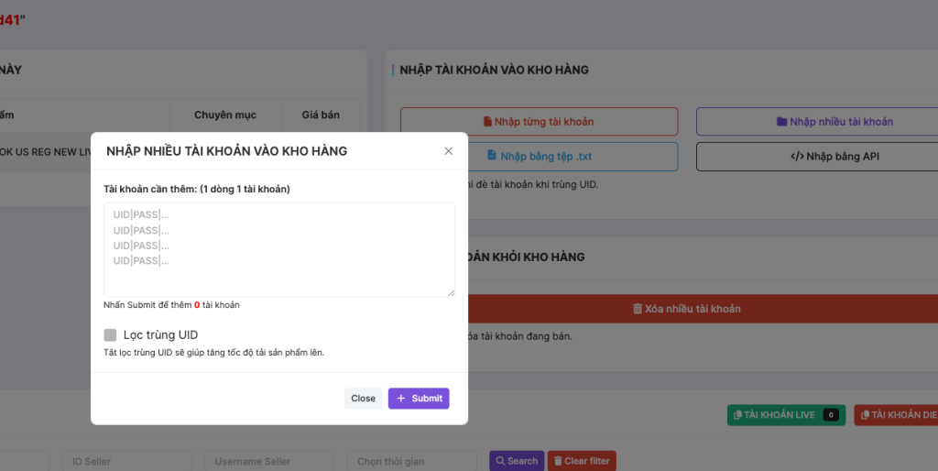Image resolution: width=938 pixels, height=471 pixels.
Task: Click the modal title NHẬP NHIỀU TÀI KHOẢN
Action: (227, 151)
